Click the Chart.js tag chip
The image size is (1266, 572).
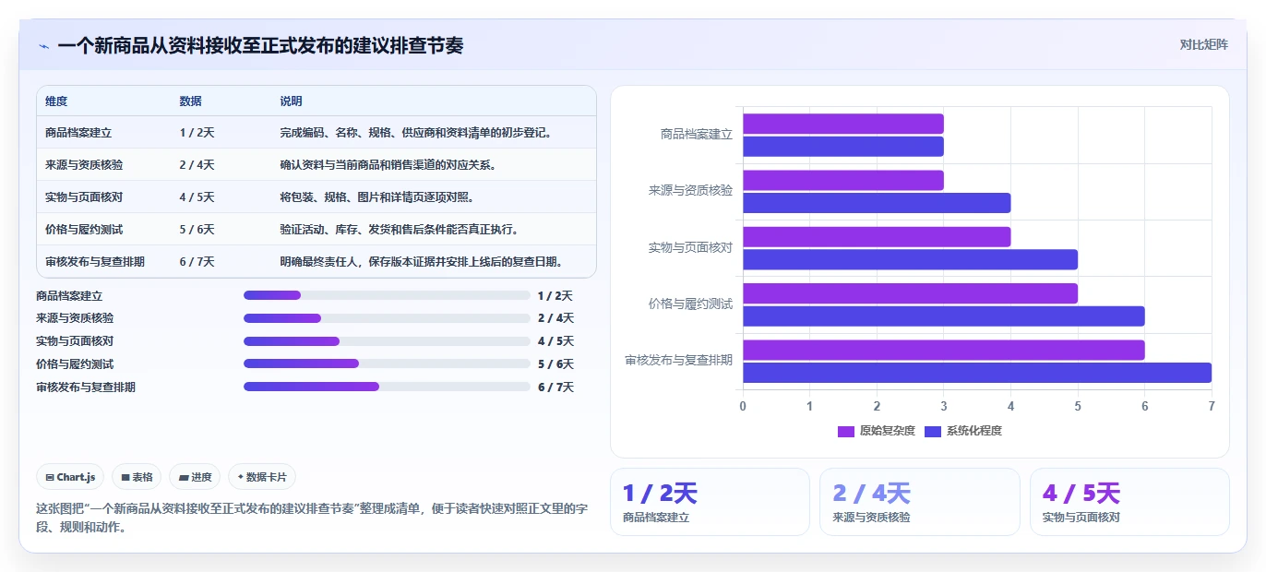click(x=71, y=477)
